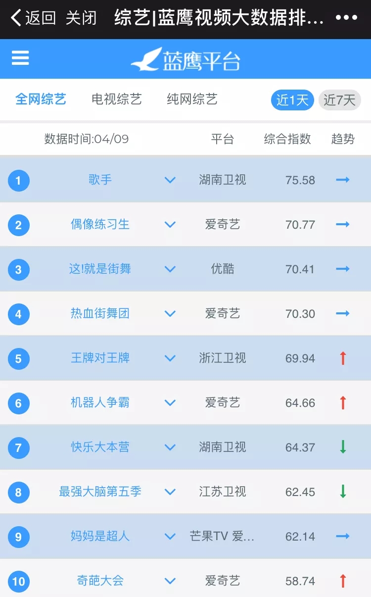Click the red up trend arrow for 王牌对王牌
Viewport: 371px width, 597px height.
[x=342, y=358]
